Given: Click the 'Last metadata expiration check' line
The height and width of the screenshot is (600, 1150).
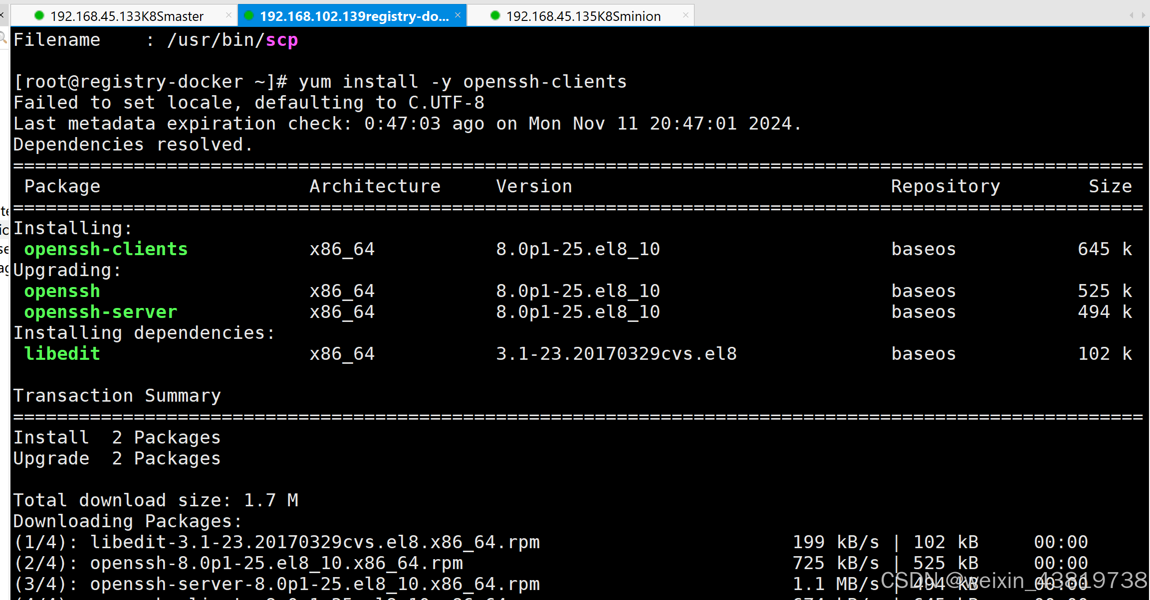Looking at the screenshot, I should [407, 124].
